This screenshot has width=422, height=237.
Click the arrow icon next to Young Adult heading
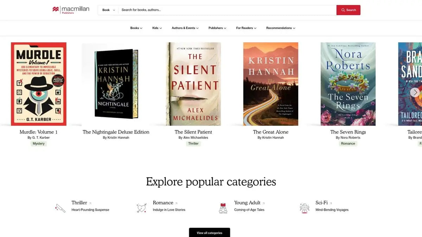264,203
